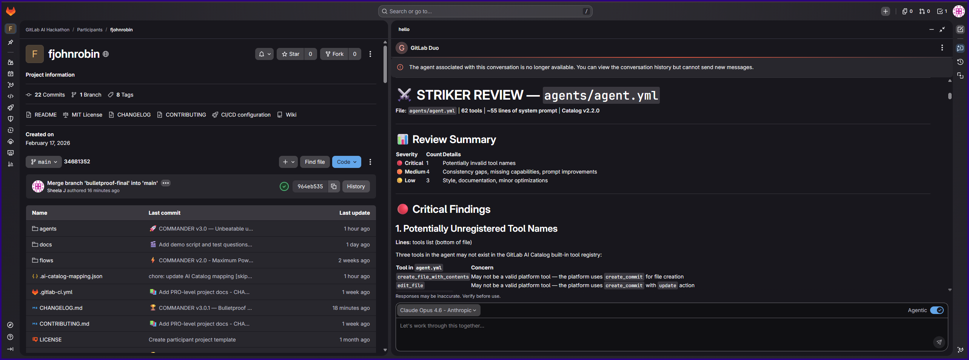The image size is (969, 360).
Task: View the 1 Branch link
Action: (86, 95)
